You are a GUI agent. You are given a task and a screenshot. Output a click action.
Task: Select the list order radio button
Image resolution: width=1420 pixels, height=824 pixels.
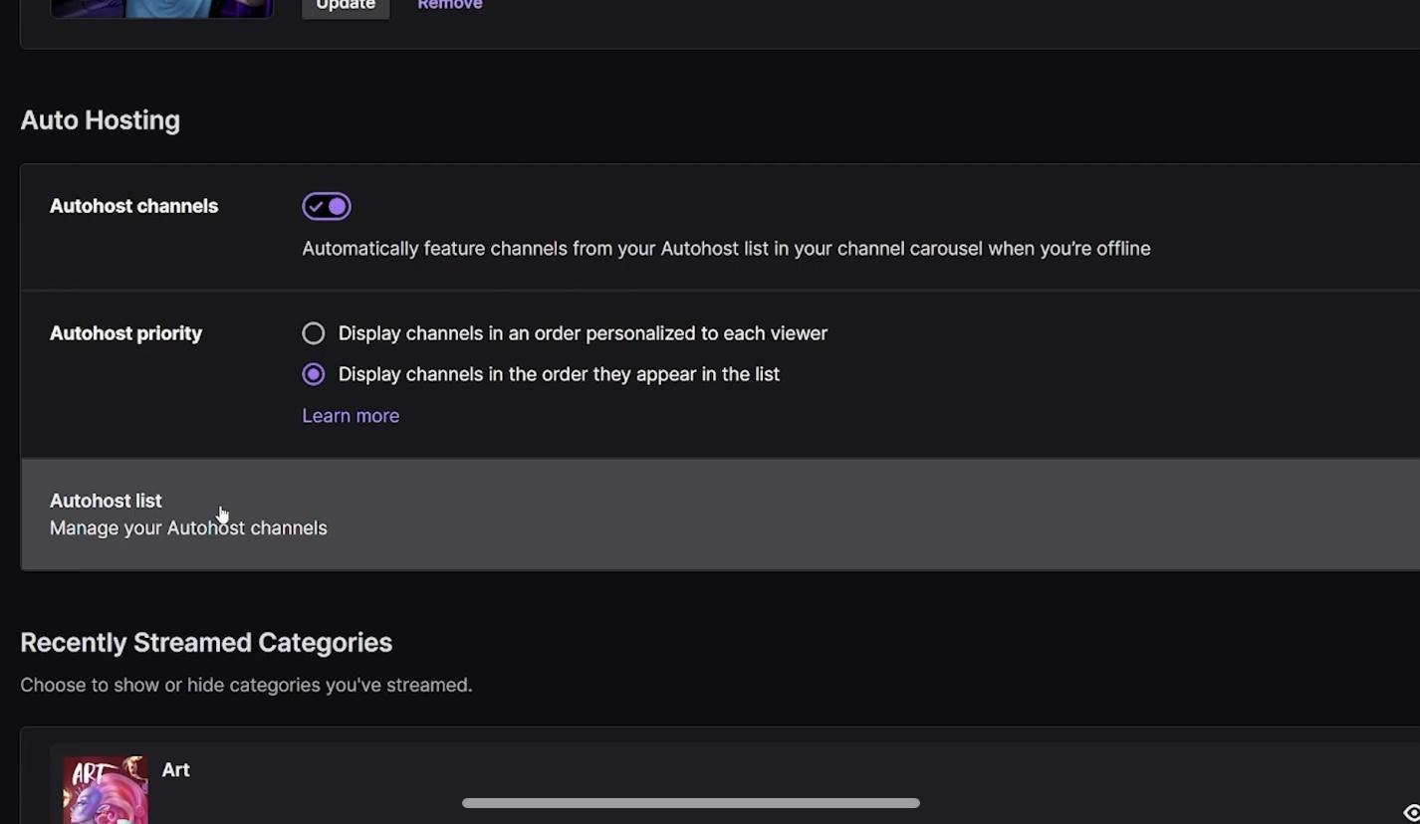coord(314,374)
